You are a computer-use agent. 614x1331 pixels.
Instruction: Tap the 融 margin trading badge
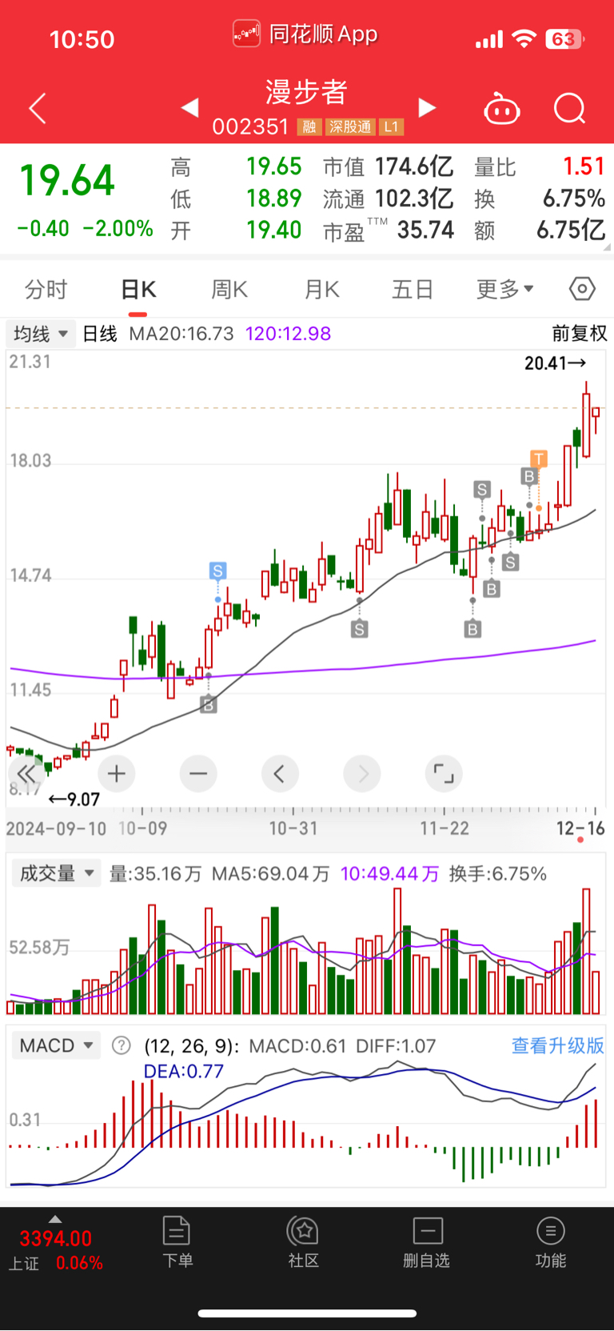click(x=309, y=126)
